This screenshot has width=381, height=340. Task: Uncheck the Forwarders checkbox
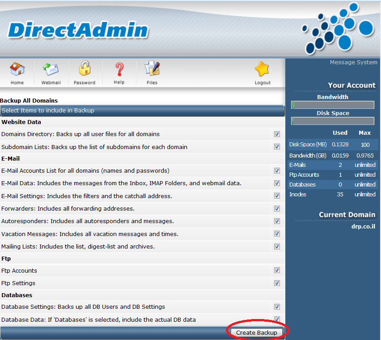point(277,209)
